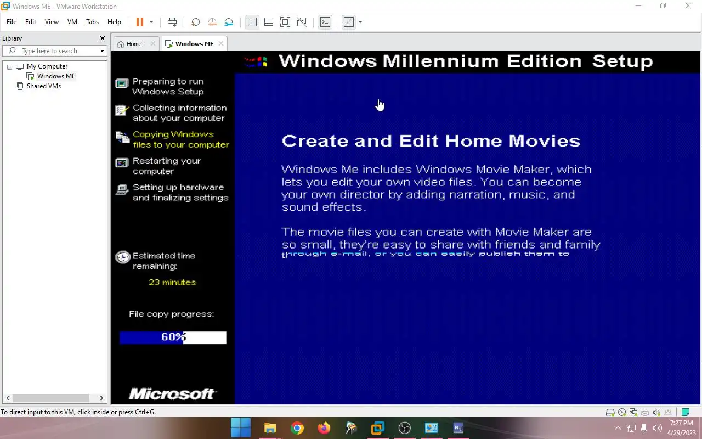
Task: Click the grayed device status icon after sound
Action: [x=669, y=413]
